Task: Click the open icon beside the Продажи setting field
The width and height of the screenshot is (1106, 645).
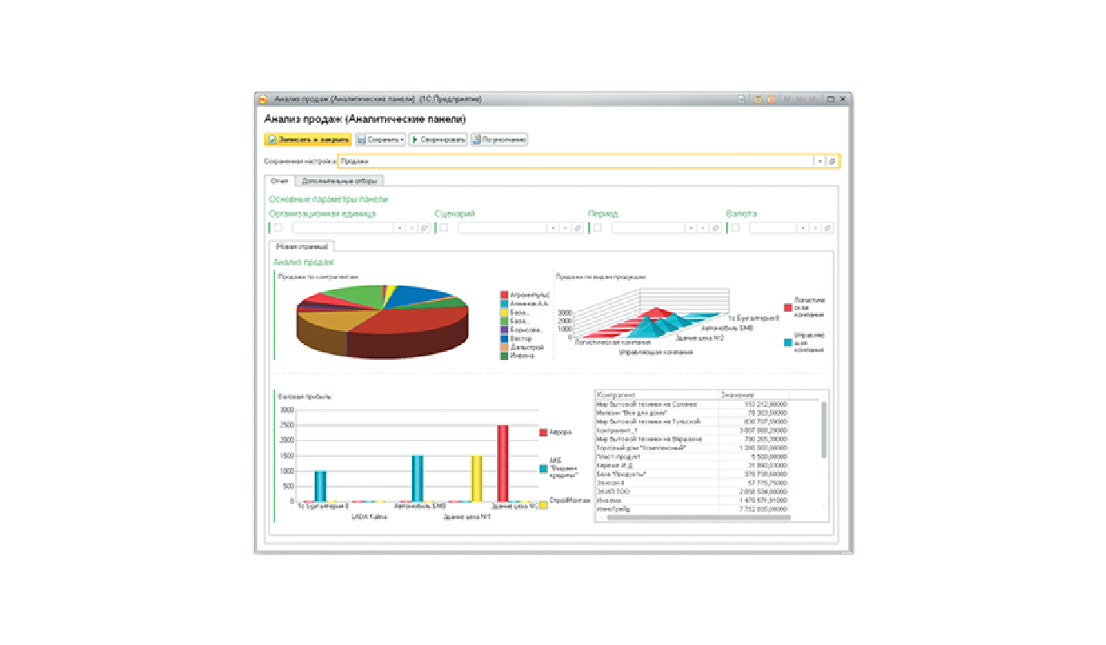Action: click(x=832, y=161)
